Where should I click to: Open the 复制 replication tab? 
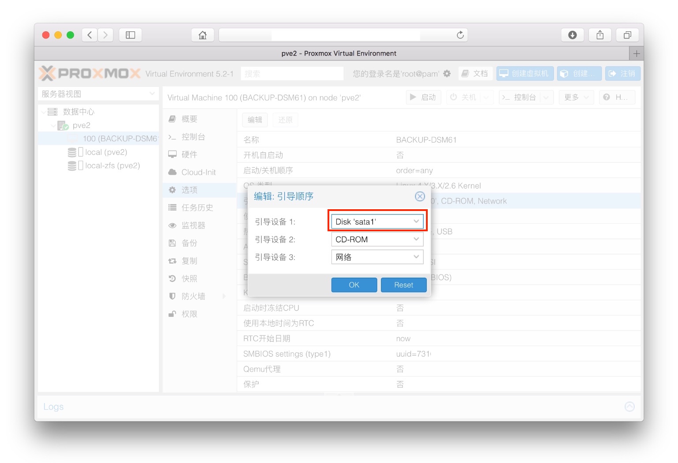(200, 261)
